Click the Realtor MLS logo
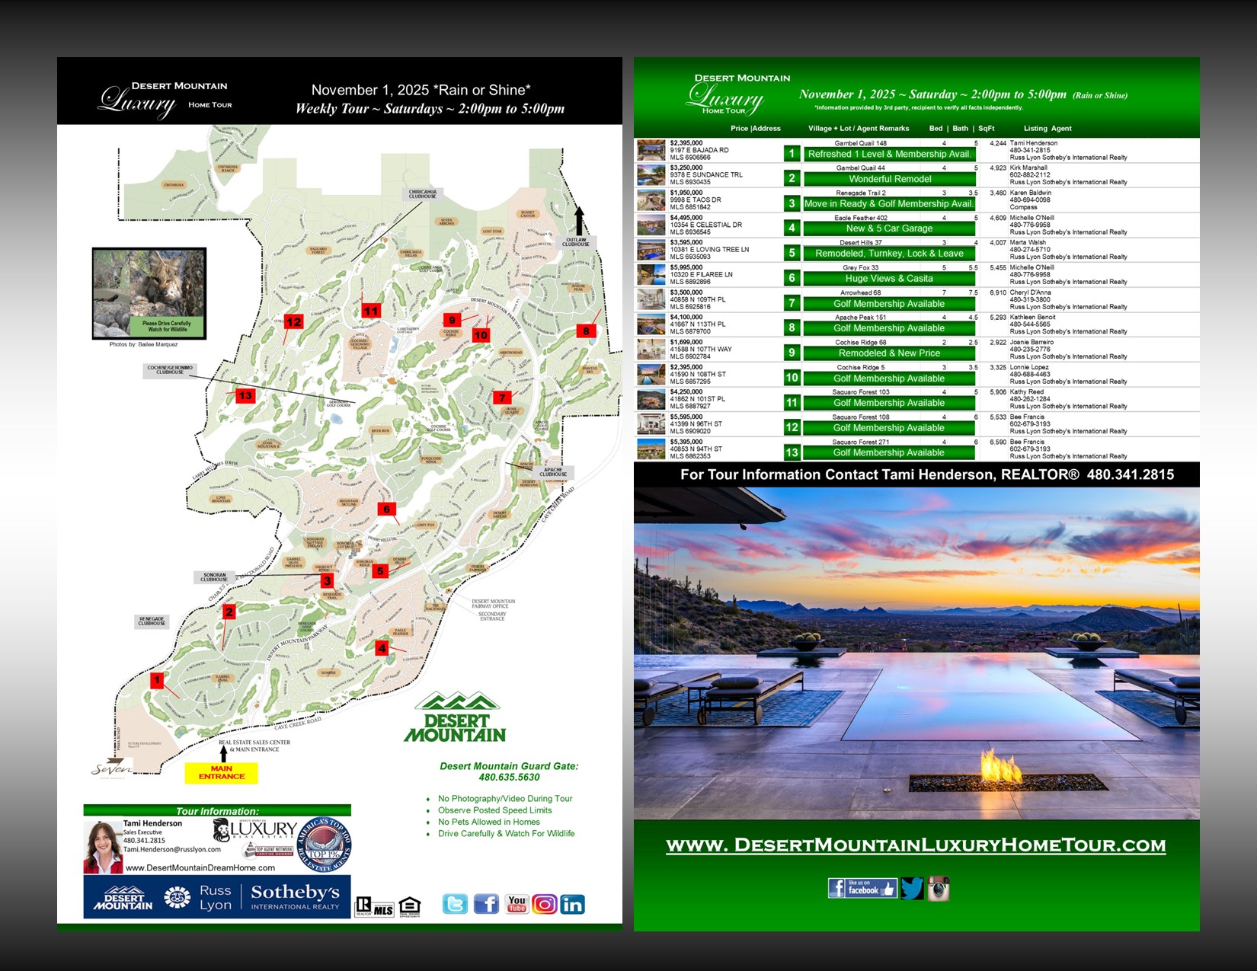The image size is (1257, 971). (x=374, y=906)
